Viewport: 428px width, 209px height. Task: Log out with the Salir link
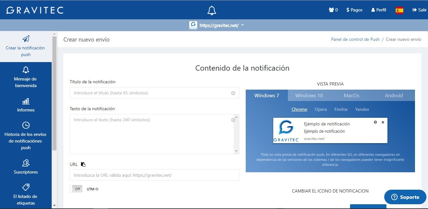point(419,10)
